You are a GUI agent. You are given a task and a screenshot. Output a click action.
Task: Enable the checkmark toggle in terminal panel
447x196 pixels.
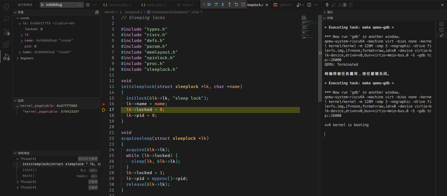441,35
